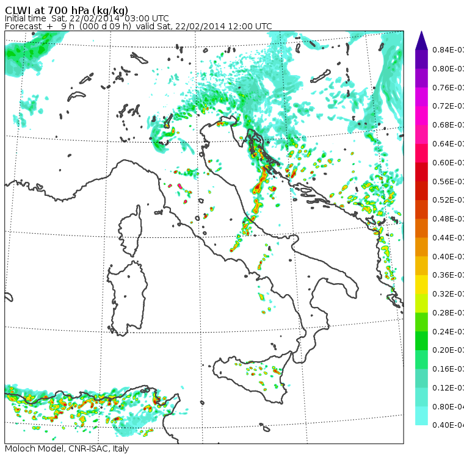This screenshot has width=464, height=457.
Task: Click the red swatch between 0.60E-03 and 0.56E-03
Action: click(422, 172)
